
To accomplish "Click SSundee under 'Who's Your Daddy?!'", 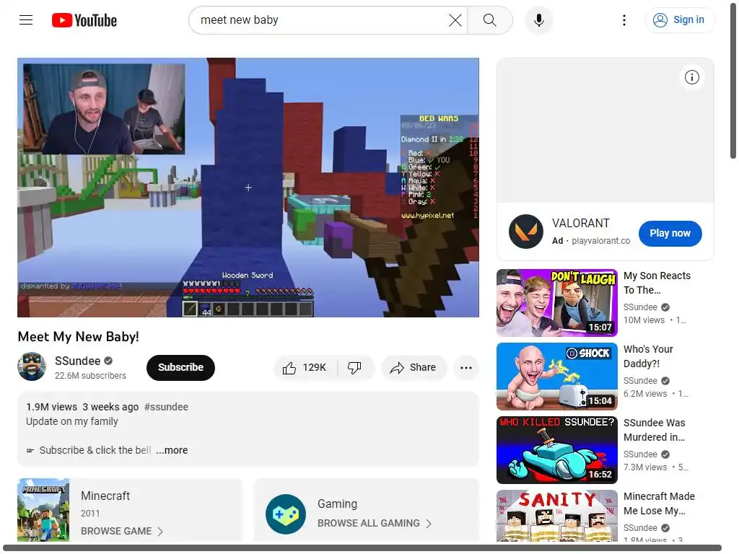I will [640, 381].
